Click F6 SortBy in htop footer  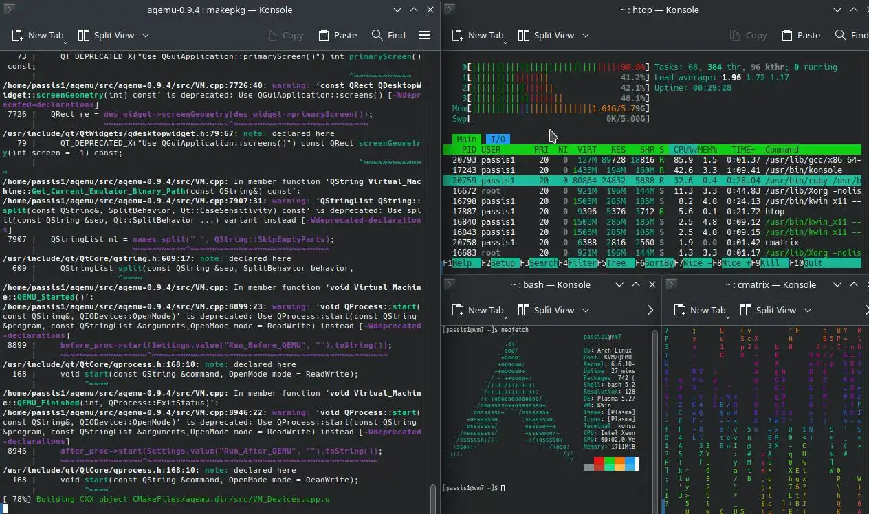tap(654, 263)
